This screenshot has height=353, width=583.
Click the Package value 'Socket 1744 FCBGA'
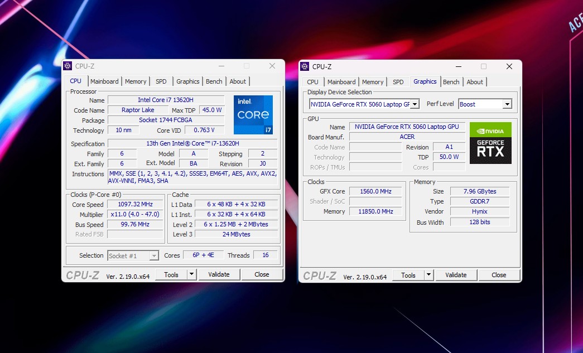pos(166,120)
